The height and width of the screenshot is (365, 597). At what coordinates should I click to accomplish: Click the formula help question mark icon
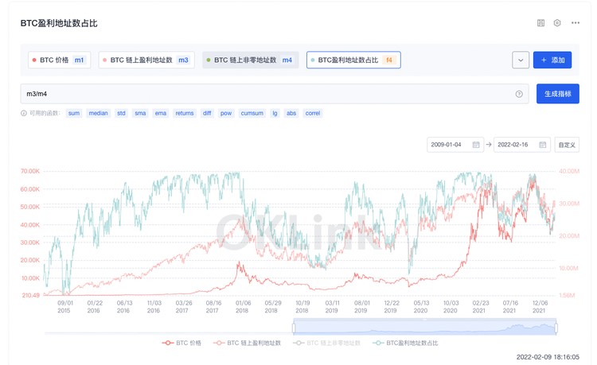pyautogui.click(x=519, y=94)
